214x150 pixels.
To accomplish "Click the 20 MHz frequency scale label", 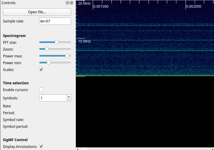I will click(x=84, y=4).
